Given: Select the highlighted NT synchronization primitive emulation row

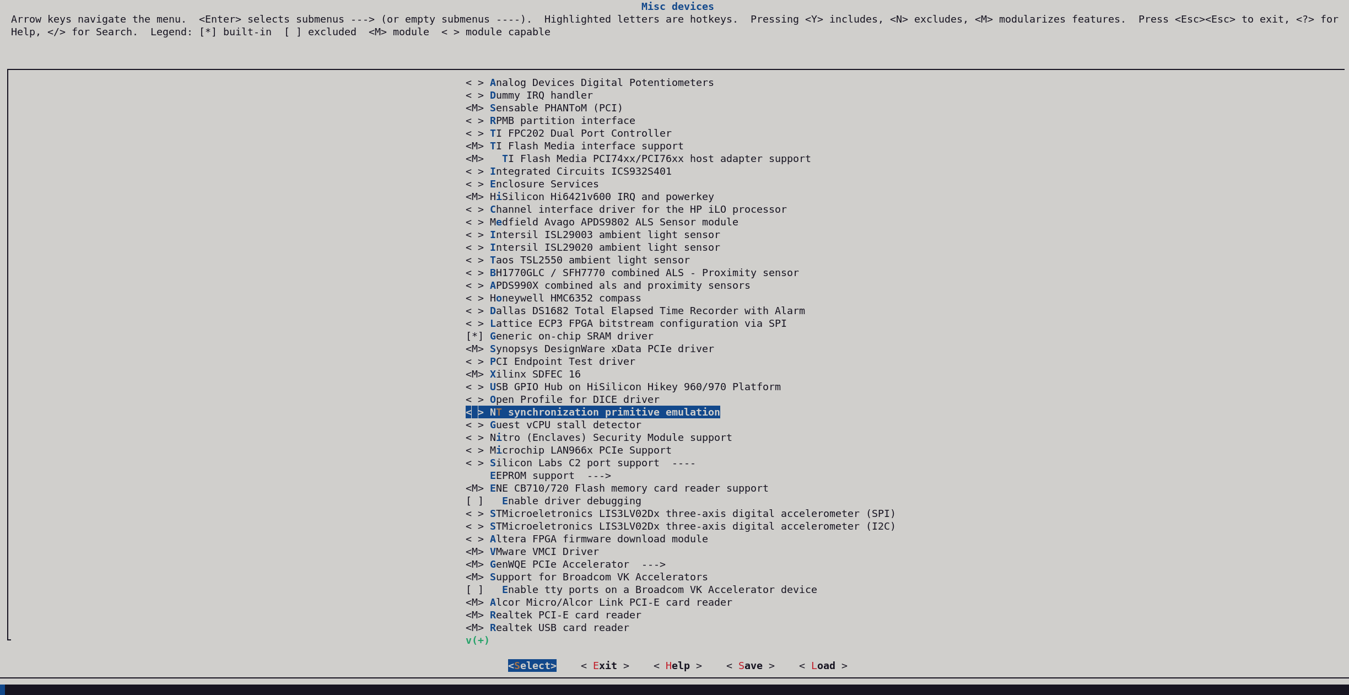Looking at the screenshot, I should click(x=592, y=412).
